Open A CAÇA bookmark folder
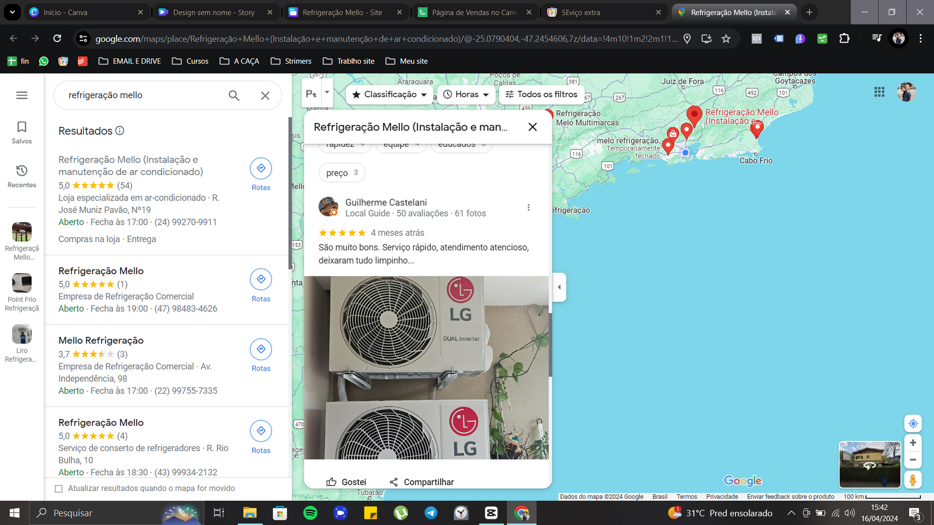Image resolution: width=934 pixels, height=525 pixels. [x=239, y=61]
